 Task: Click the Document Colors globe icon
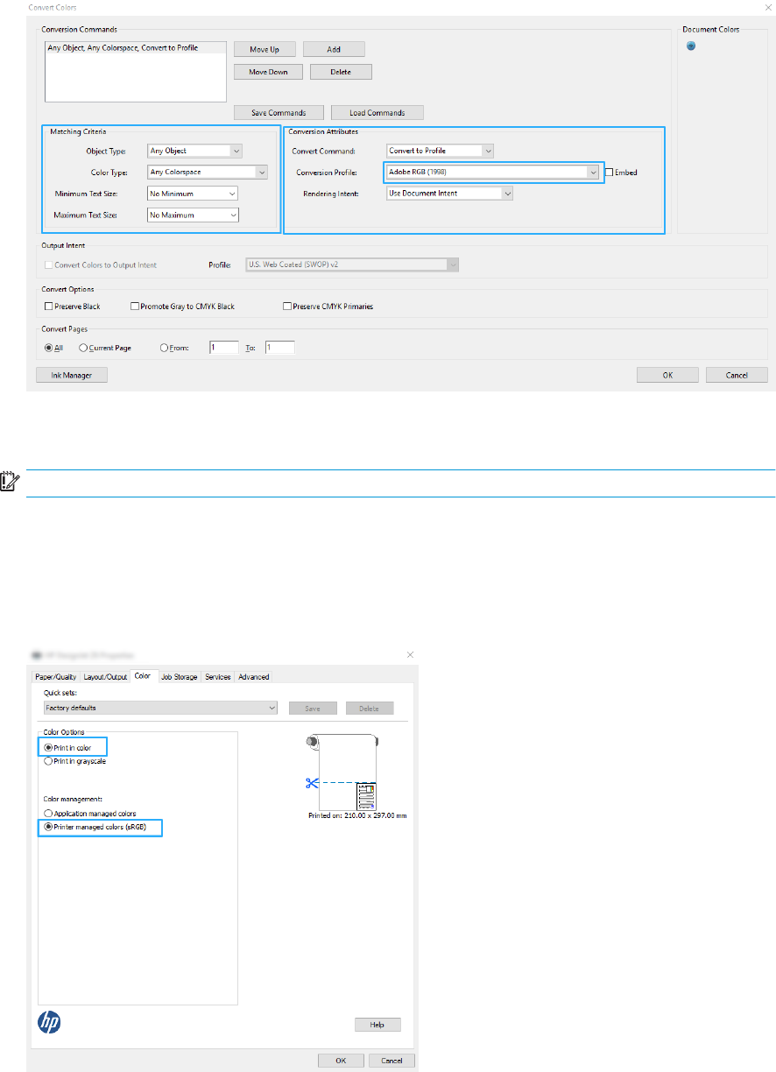pos(691,46)
